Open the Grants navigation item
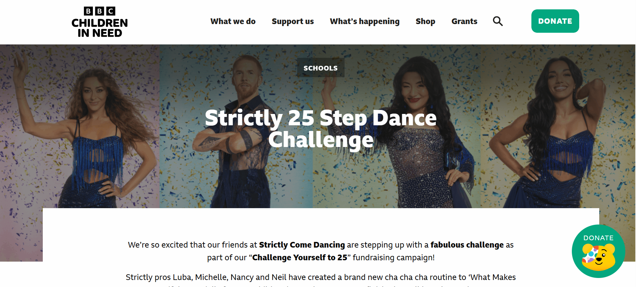Screen dimensions: 636x287 [464, 21]
